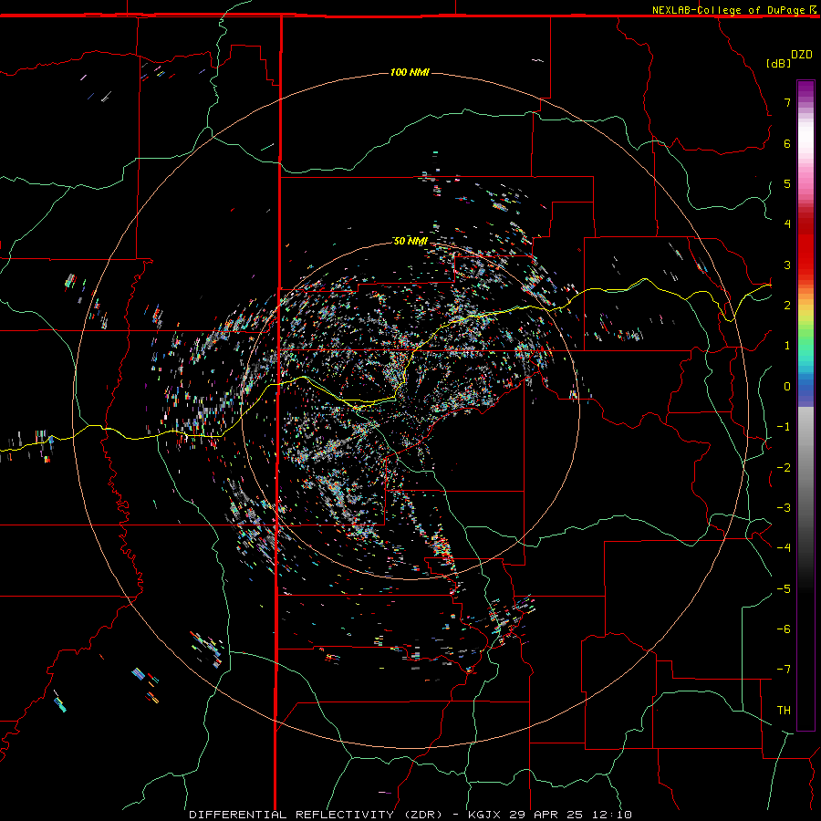Click the -3 value on the color scale
The image size is (821, 821).
pos(784,508)
